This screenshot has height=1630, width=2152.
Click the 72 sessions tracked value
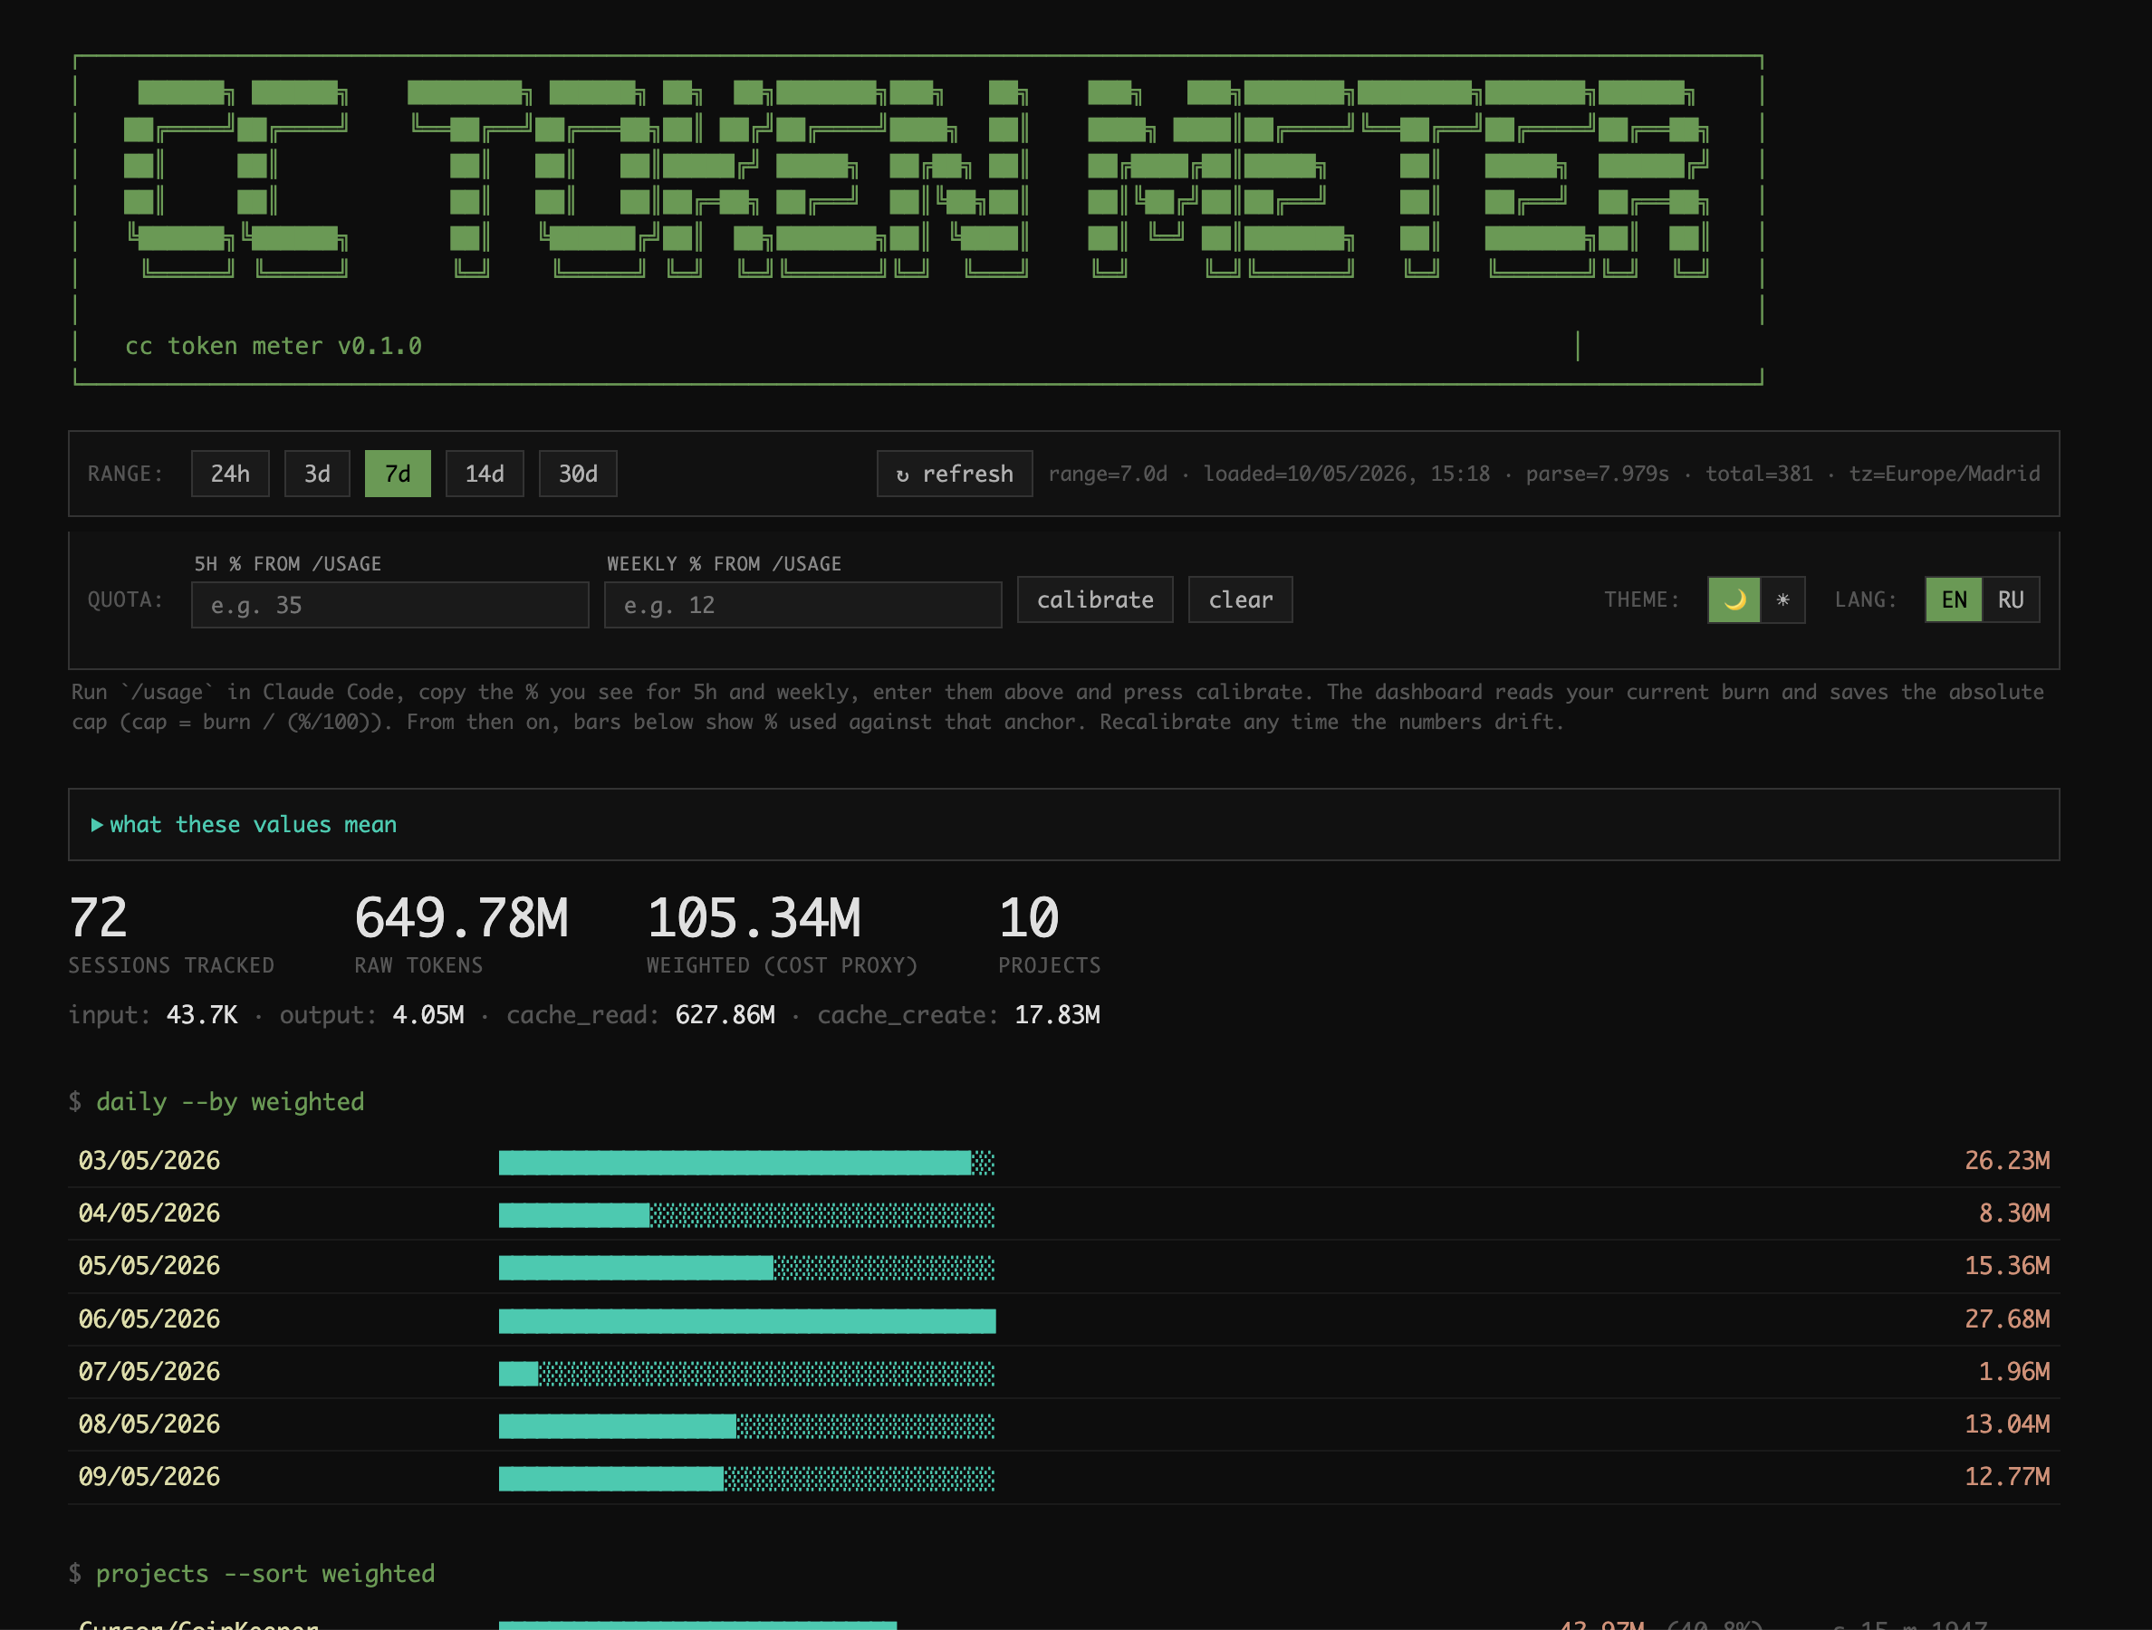point(98,917)
